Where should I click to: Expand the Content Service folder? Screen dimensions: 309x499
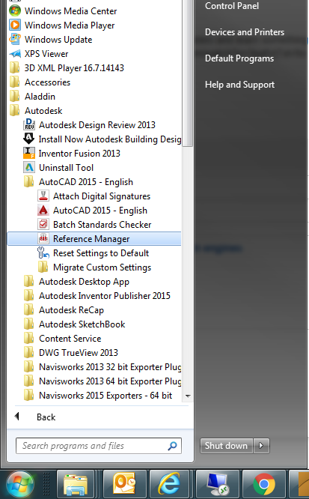tap(62, 339)
